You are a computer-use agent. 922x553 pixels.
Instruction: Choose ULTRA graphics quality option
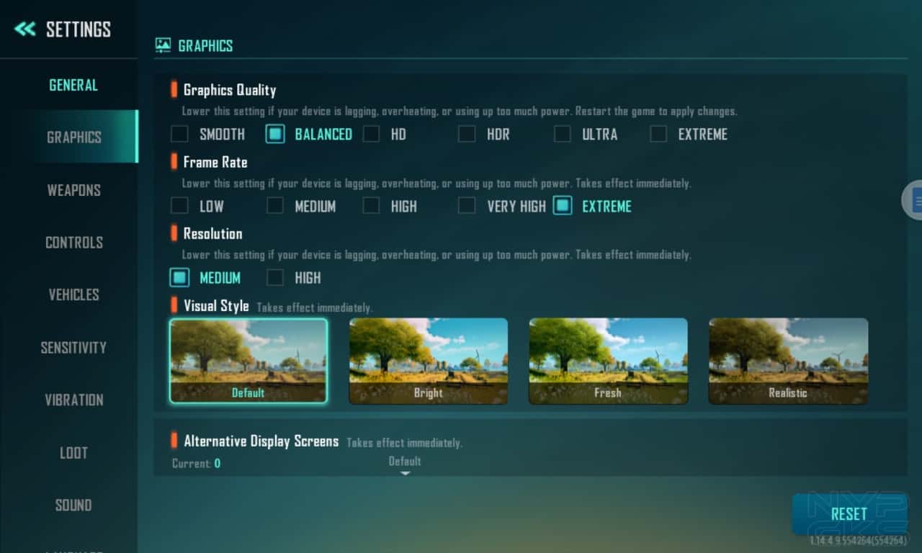[x=563, y=134]
